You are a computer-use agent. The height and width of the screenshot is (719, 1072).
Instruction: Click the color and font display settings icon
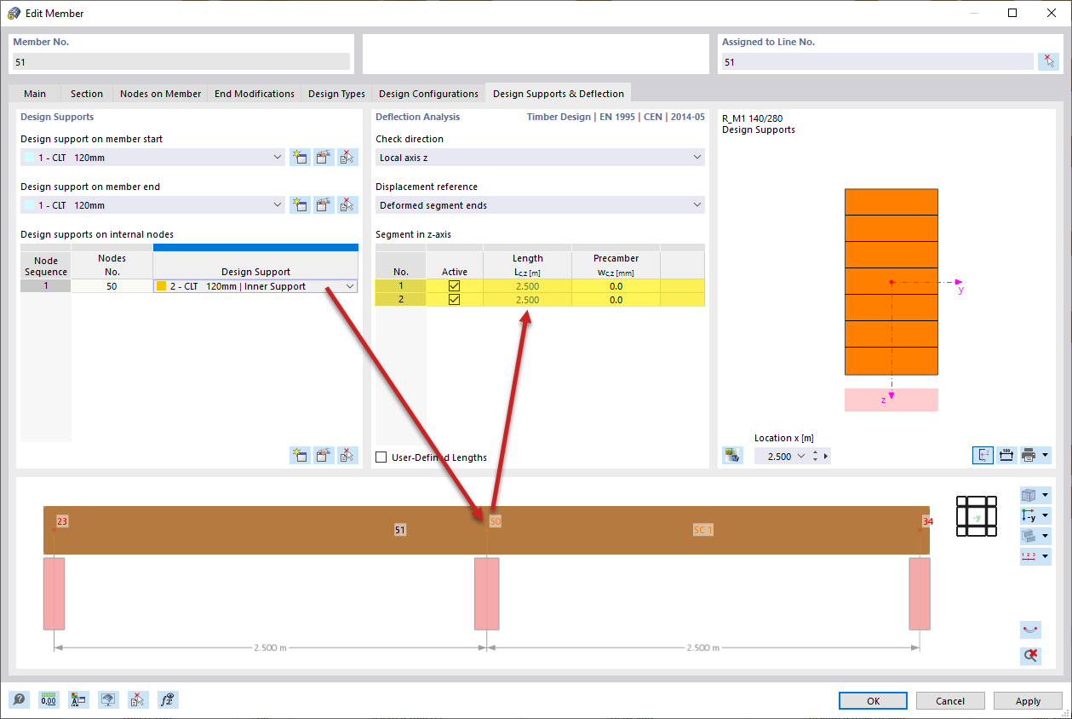tap(78, 700)
